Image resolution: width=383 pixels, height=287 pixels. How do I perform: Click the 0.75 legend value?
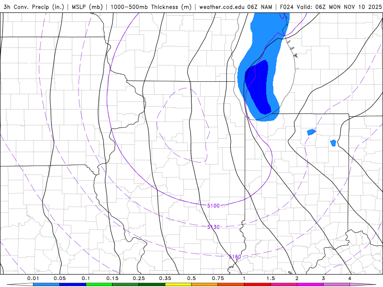coord(218,278)
